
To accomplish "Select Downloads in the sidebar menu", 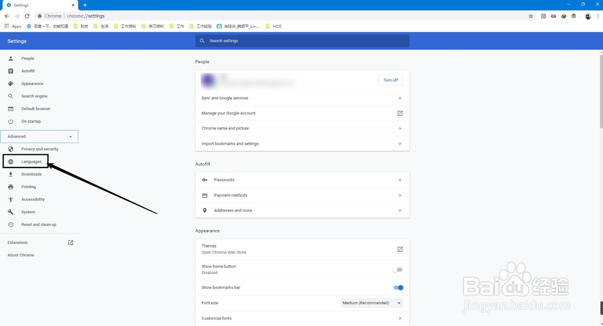I will [31, 174].
